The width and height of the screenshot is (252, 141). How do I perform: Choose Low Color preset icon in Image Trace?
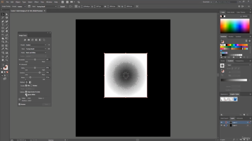(33, 40)
